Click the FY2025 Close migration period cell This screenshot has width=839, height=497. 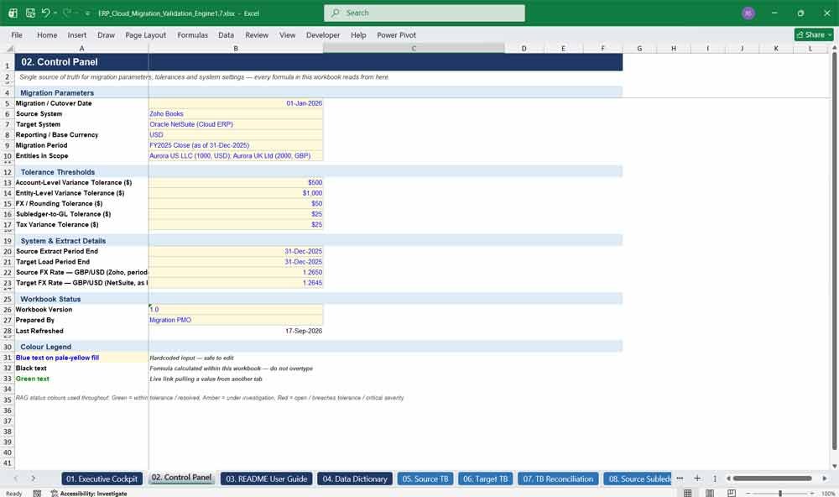236,145
